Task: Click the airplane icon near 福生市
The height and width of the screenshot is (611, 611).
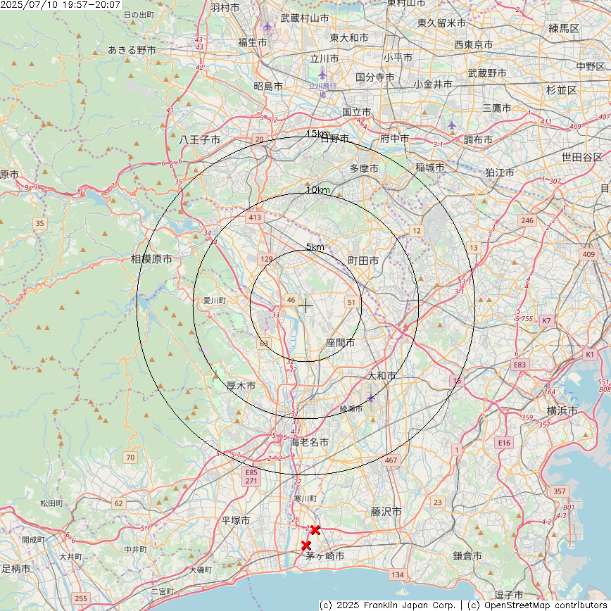Action: 267,27
